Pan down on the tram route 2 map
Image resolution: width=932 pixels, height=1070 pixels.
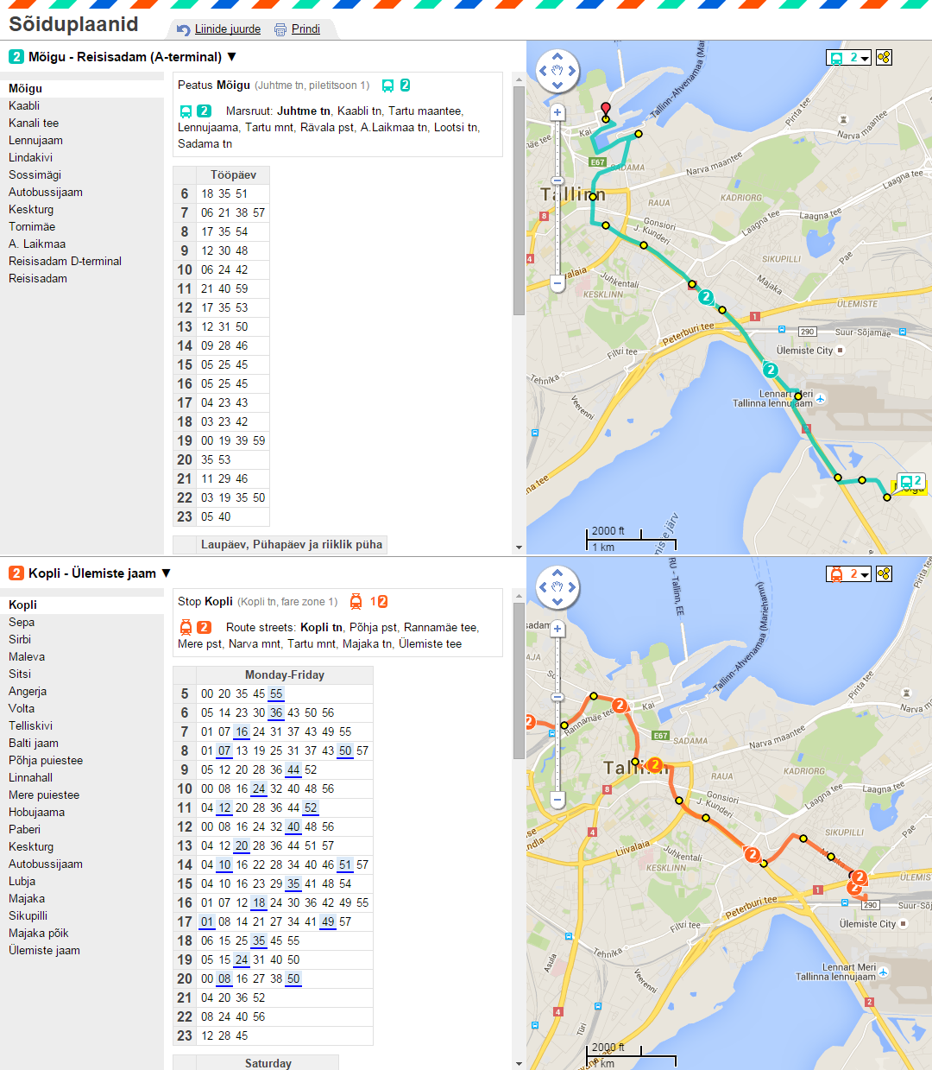click(557, 601)
